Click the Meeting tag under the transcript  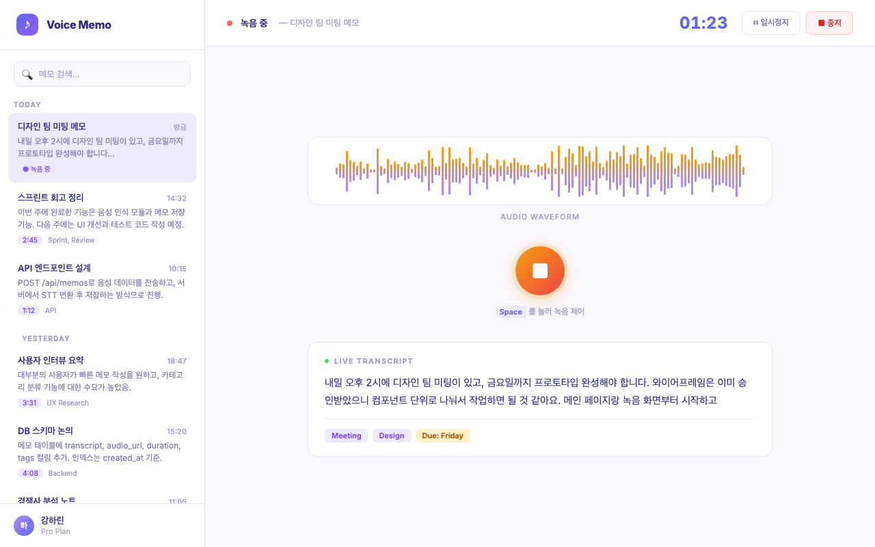pos(346,436)
